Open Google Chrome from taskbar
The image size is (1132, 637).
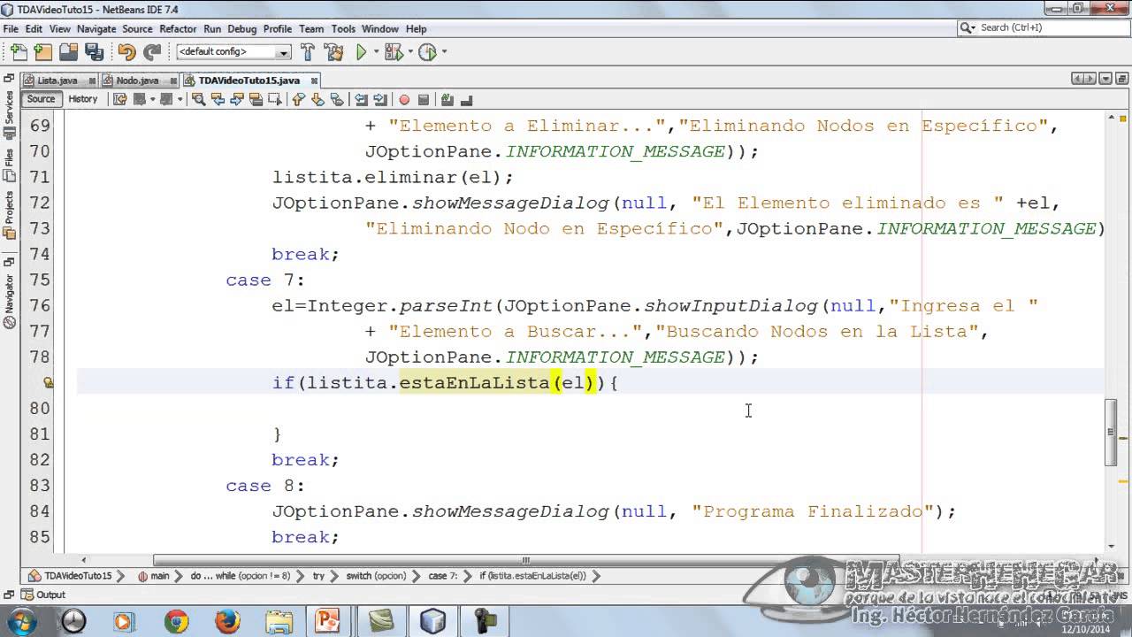[175, 621]
